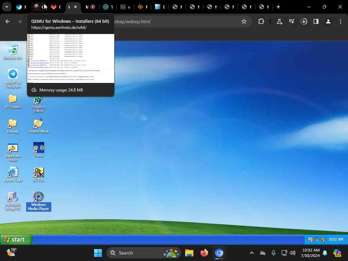This screenshot has width=348, height=261.
Task: Open the clock showing 7/30/2024
Action: [311, 253]
